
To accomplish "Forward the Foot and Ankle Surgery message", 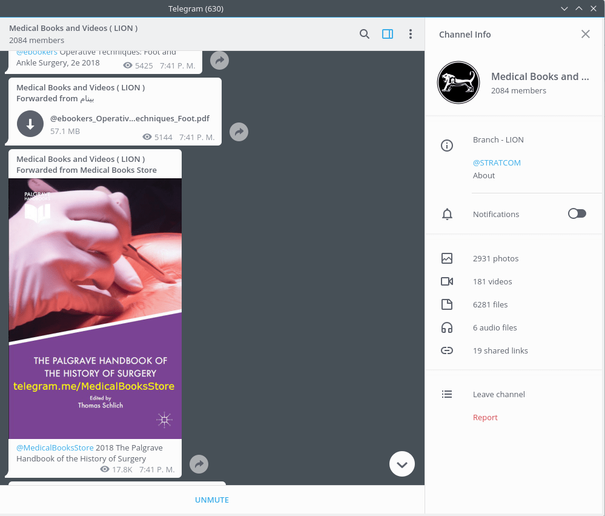I will 220,60.
